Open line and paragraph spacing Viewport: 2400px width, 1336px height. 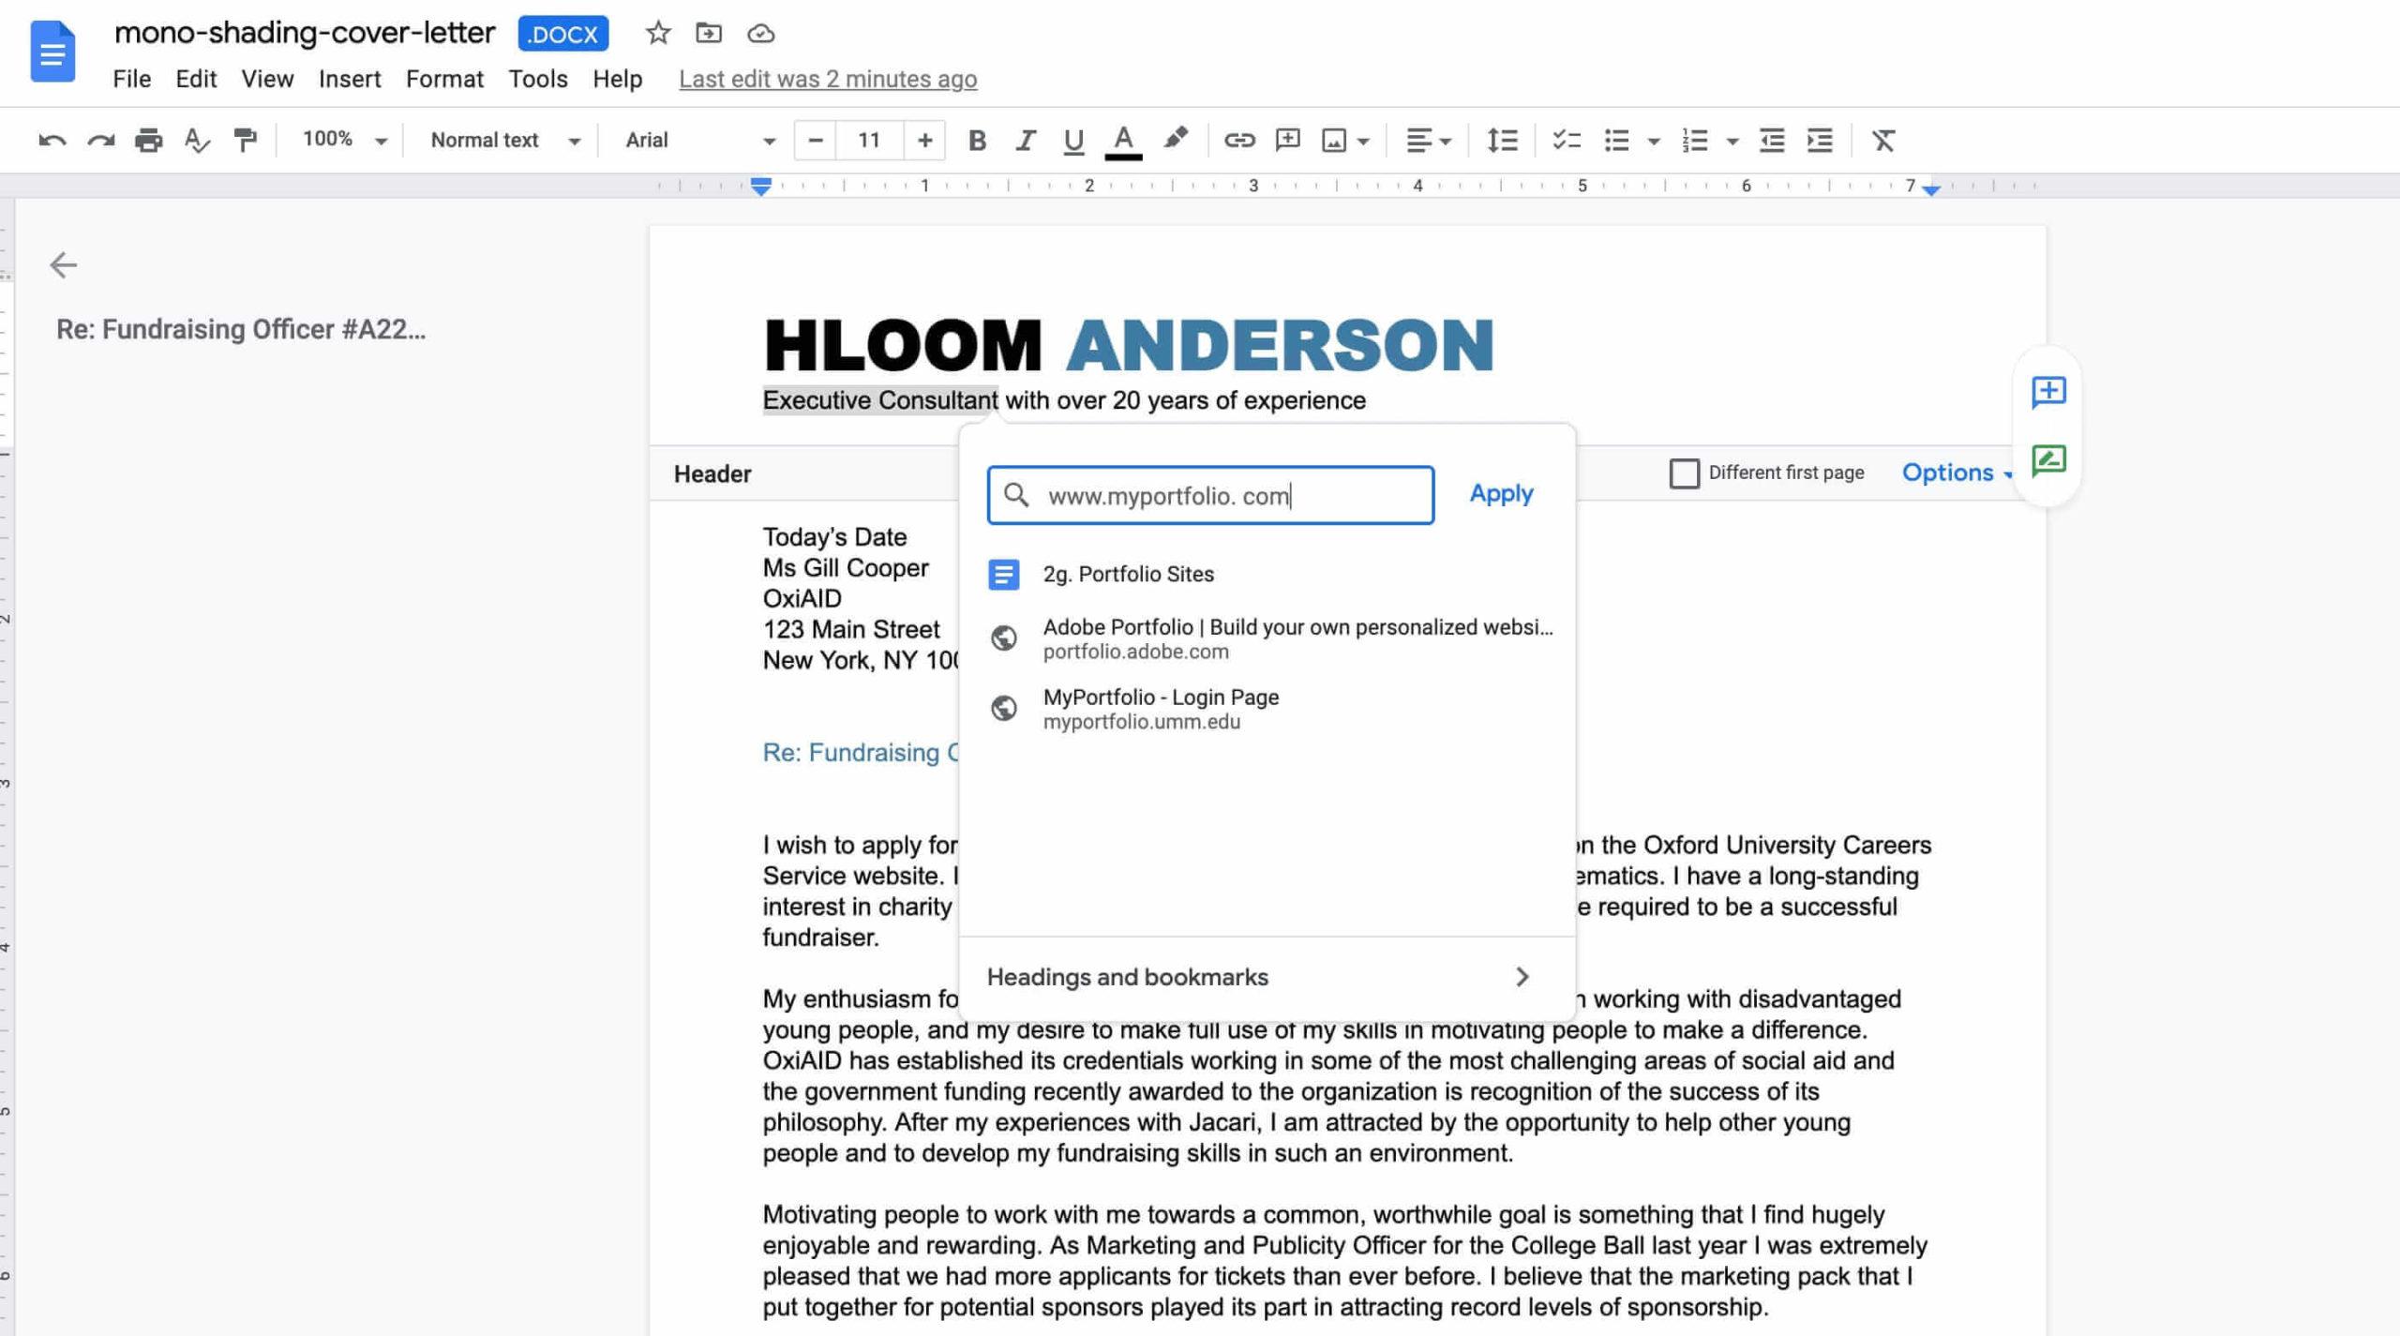click(x=1503, y=141)
